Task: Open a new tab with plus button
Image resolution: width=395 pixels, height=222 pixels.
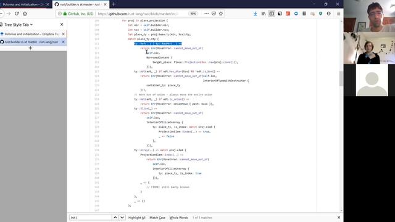Action: click(114, 4)
